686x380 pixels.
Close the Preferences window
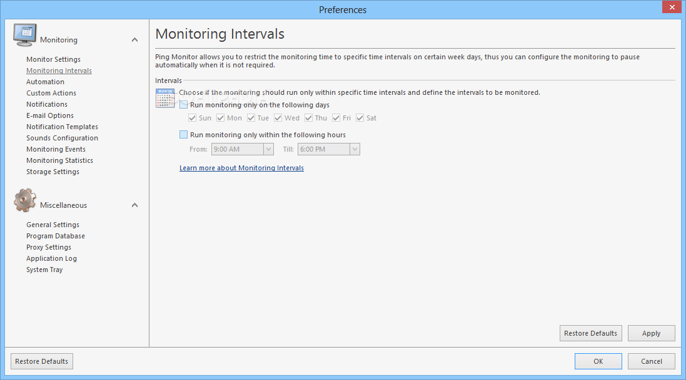[672, 7]
